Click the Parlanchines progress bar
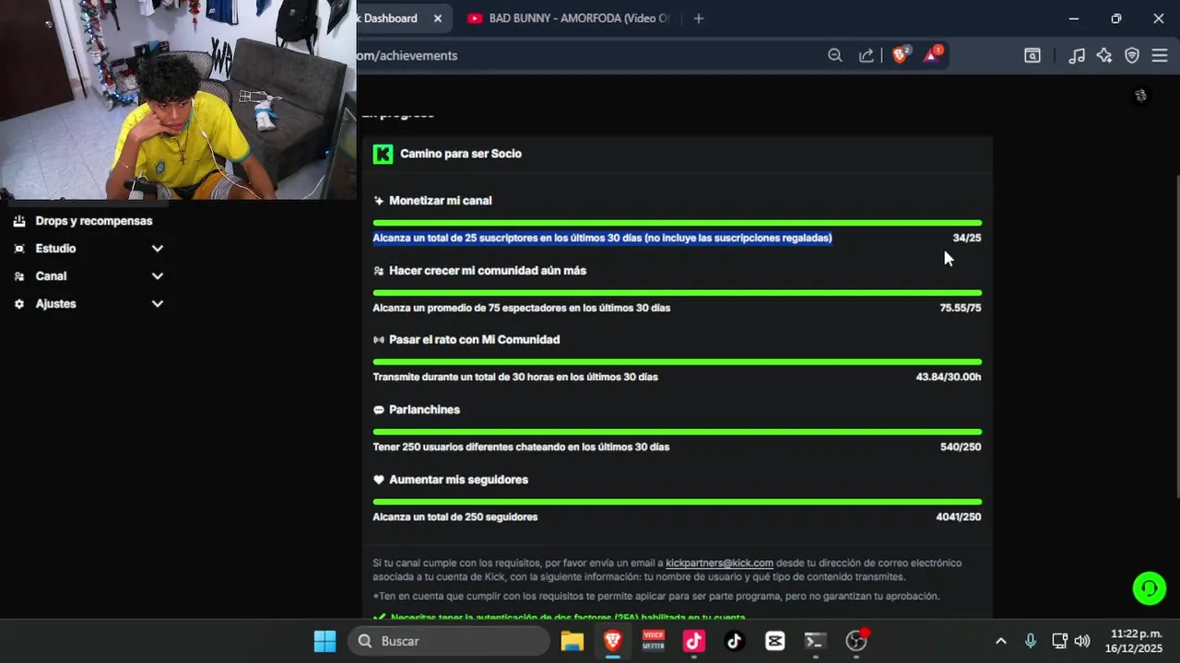 click(677, 432)
